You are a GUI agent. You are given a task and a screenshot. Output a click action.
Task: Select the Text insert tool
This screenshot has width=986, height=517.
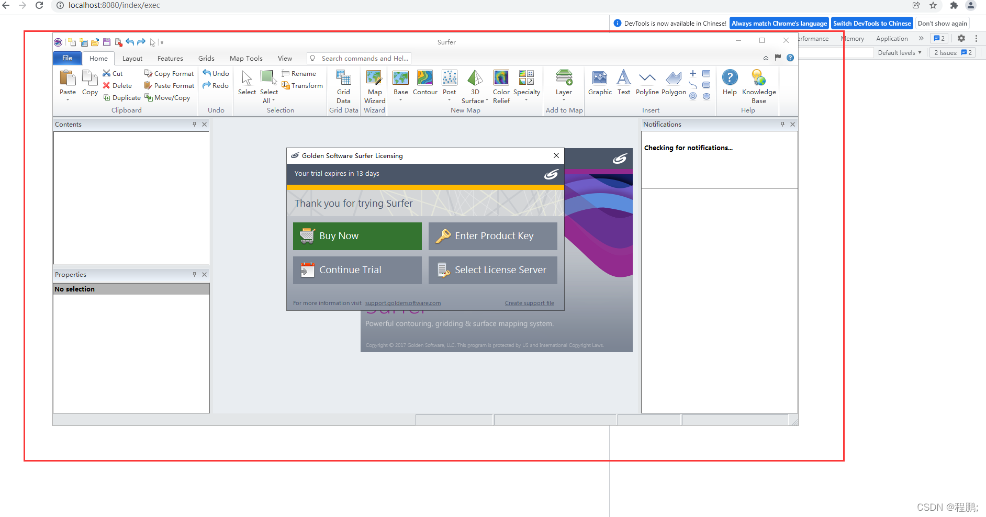pos(624,83)
